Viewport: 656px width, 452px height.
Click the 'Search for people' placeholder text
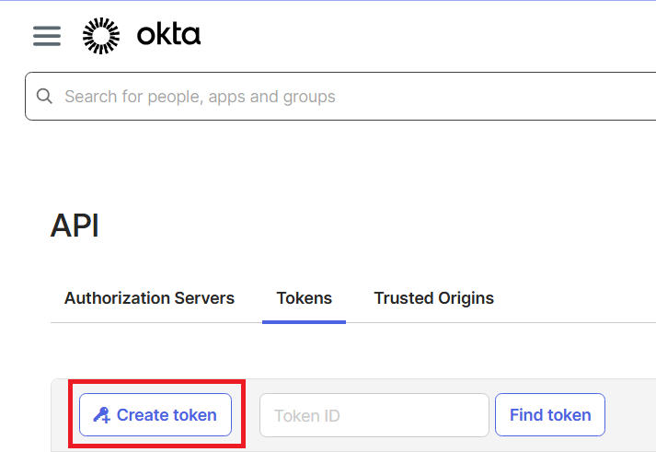(x=200, y=97)
